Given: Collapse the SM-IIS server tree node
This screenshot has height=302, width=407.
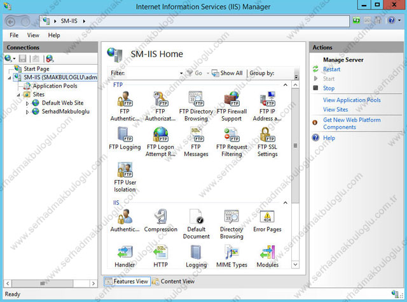Looking at the screenshot, I should (10, 77).
